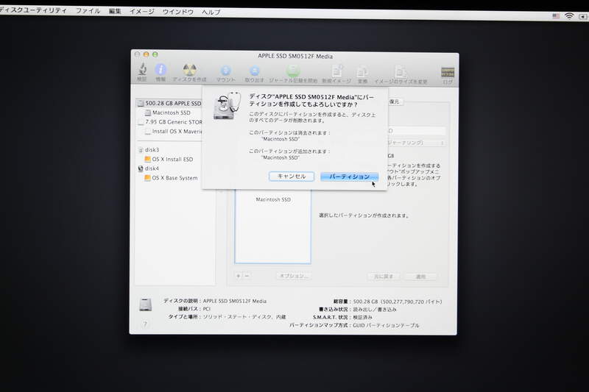Open the 情報 info toolbar icon
589x392 pixels.
click(x=161, y=71)
